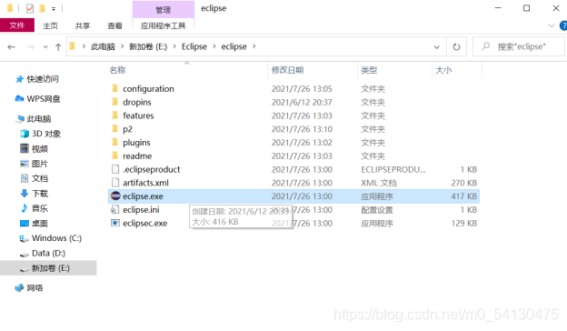Click the refresh button beside address bar
The width and height of the screenshot is (567, 331).
point(456,46)
